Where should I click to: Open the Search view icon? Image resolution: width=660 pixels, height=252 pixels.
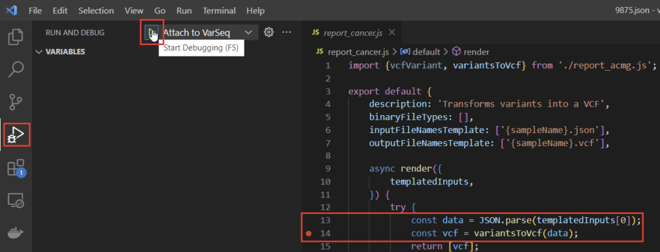click(16, 69)
